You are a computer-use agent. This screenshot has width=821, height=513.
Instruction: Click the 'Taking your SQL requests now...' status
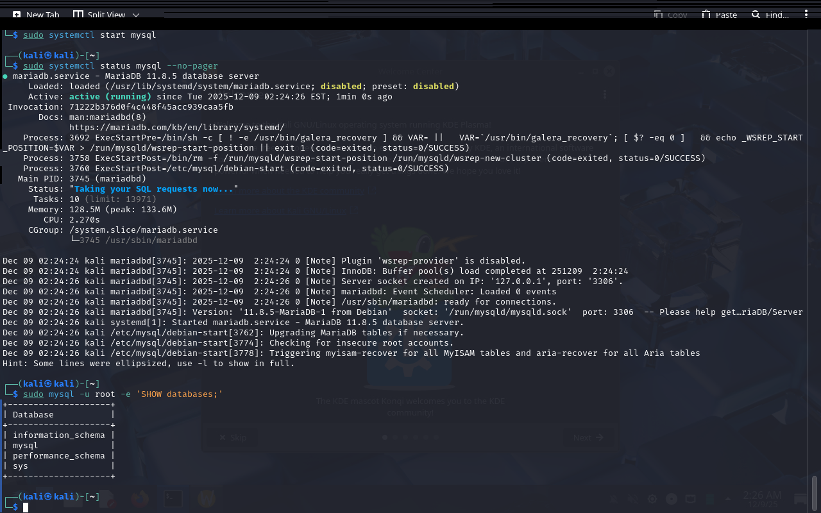(153, 189)
